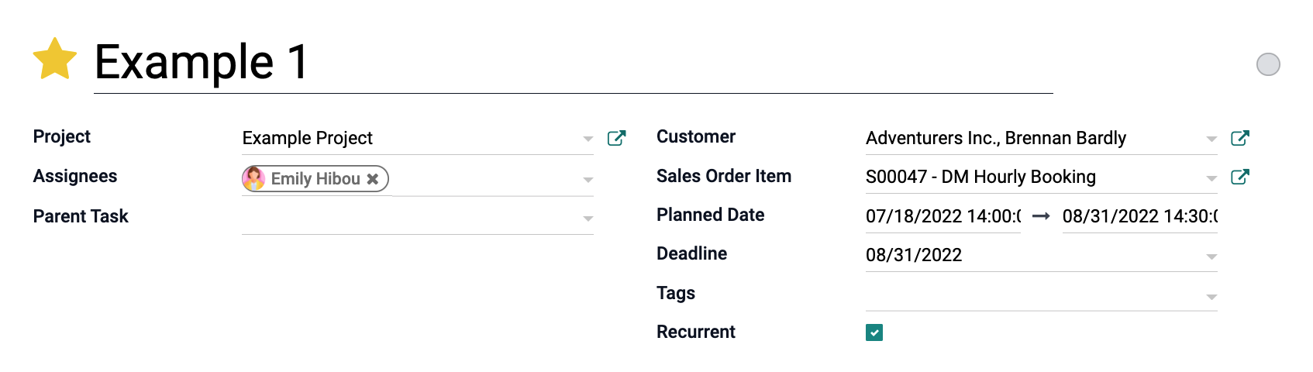Remove Emily Hibou assignee tag
Viewport: 1313px width, 372px height.
click(373, 179)
